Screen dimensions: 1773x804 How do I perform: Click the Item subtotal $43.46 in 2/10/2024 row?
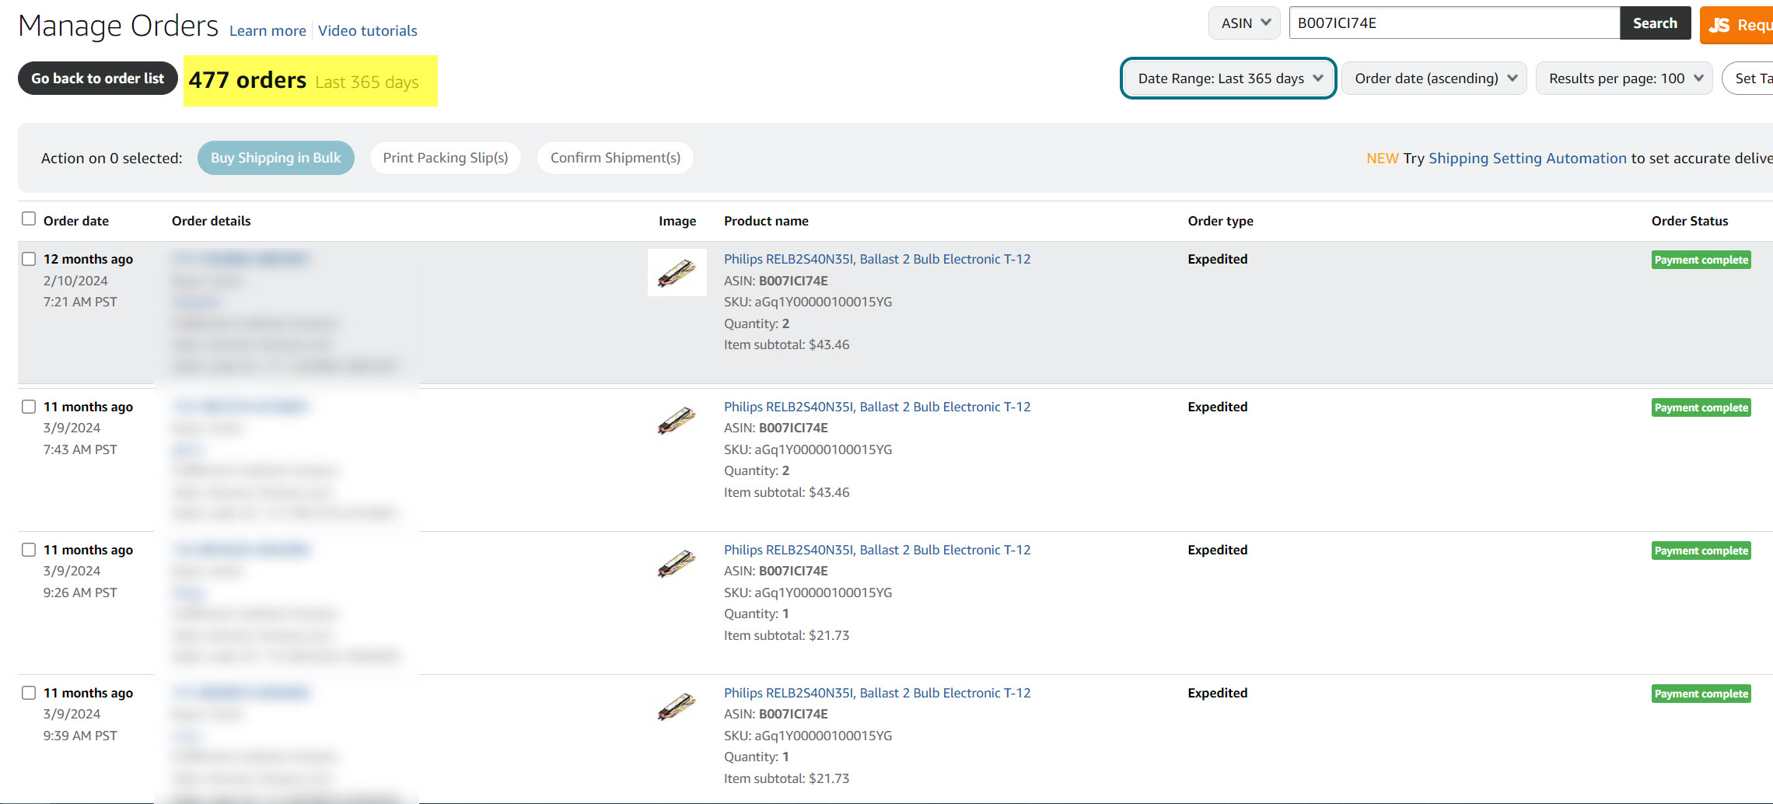(x=786, y=344)
